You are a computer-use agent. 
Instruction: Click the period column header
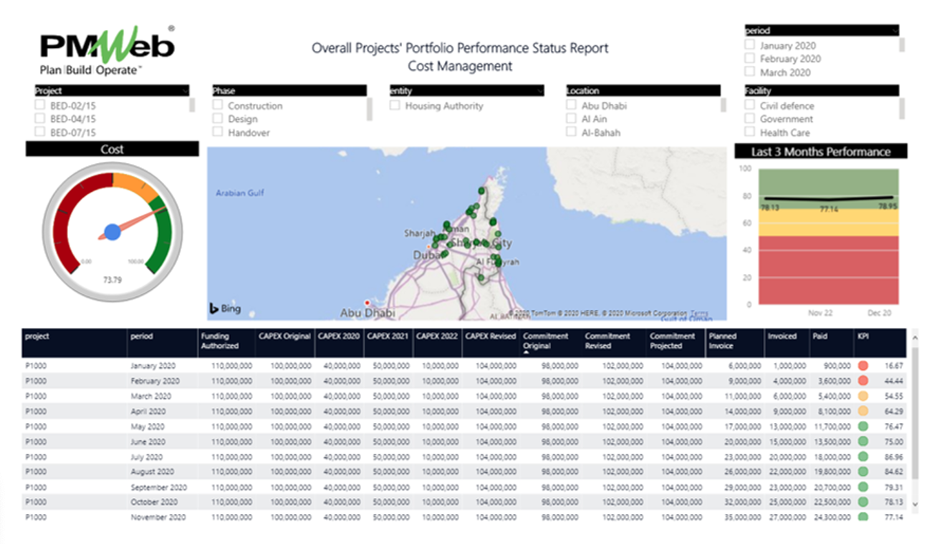tap(142, 336)
